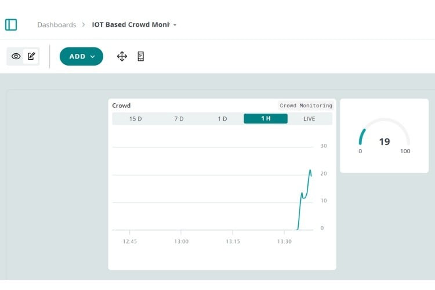Toggle the sidebar panel icon
This screenshot has width=435, height=290.
click(x=11, y=25)
